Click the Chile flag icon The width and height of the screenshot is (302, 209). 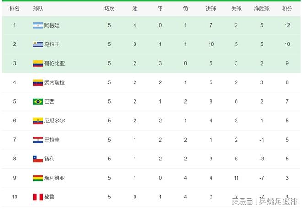(38, 159)
